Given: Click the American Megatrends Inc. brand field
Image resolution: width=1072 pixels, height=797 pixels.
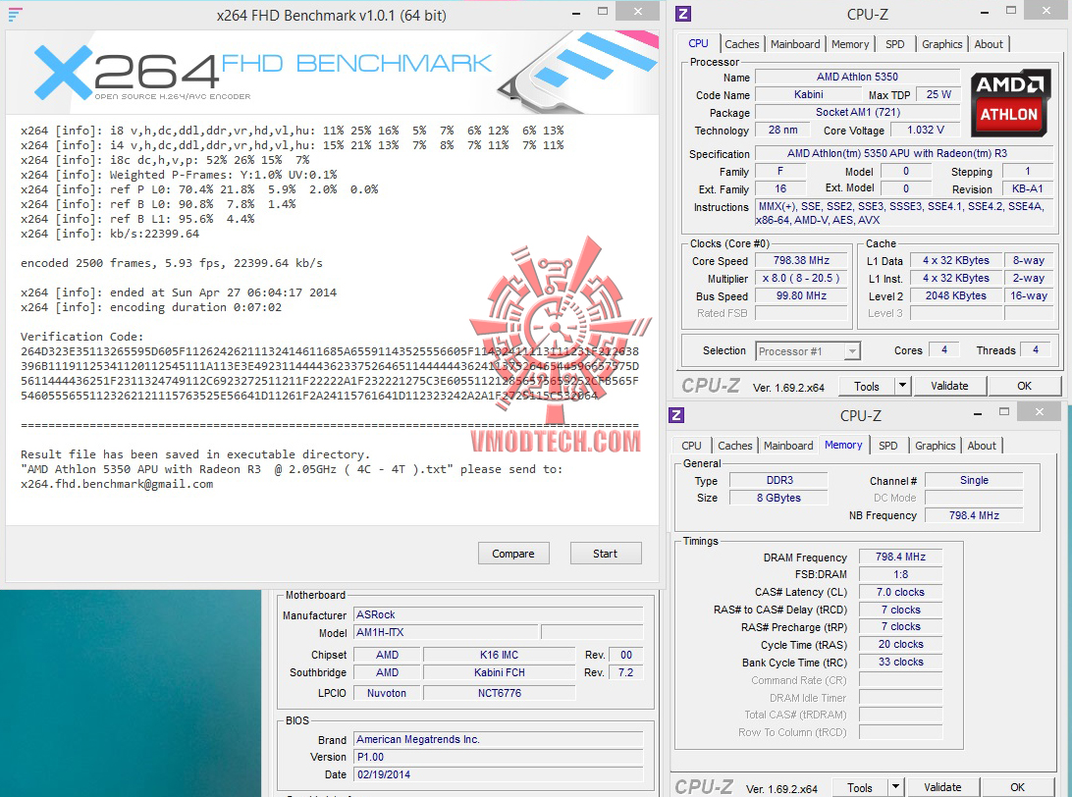Looking at the screenshot, I should click(499, 739).
